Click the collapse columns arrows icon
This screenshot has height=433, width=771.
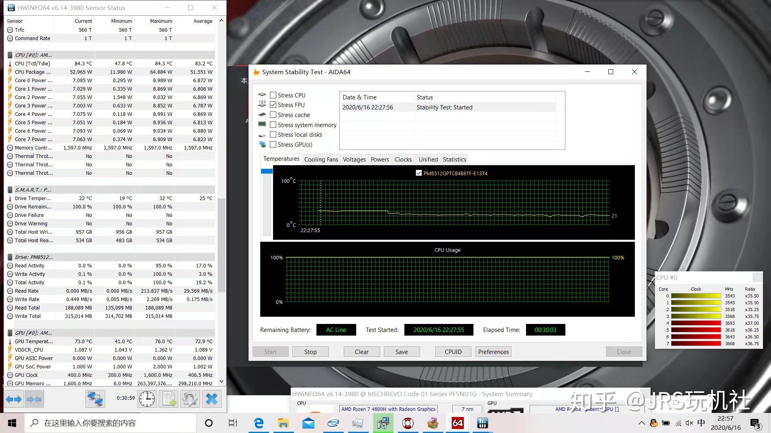click(x=34, y=399)
